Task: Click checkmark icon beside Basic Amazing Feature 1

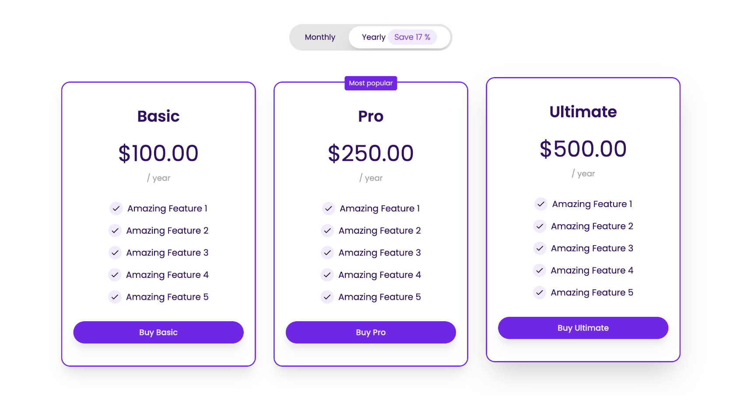Action: (116, 208)
